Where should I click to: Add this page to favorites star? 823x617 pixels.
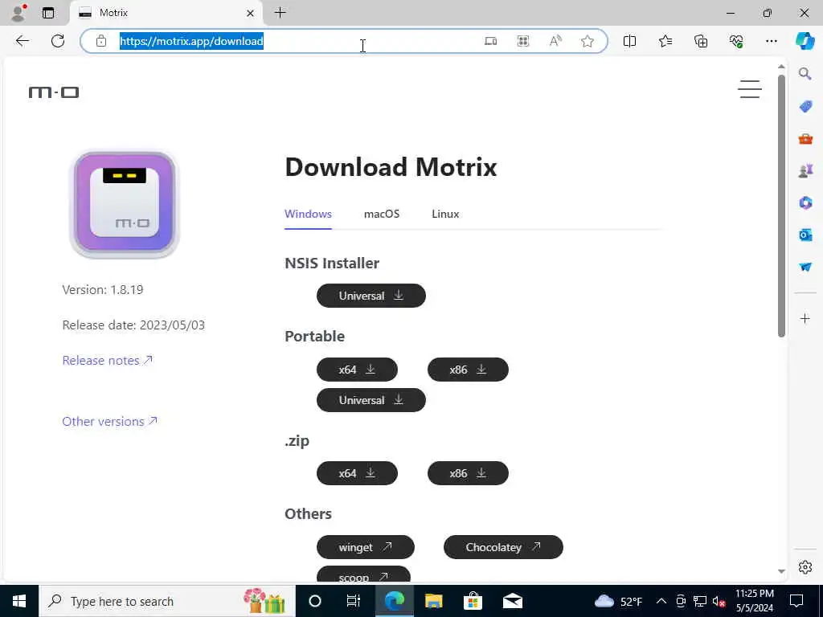(x=588, y=41)
